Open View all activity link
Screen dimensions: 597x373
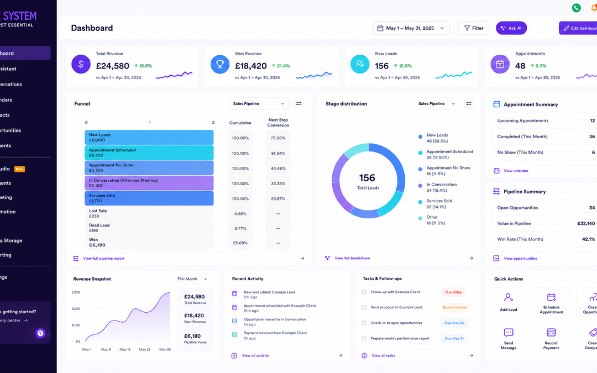(255, 355)
